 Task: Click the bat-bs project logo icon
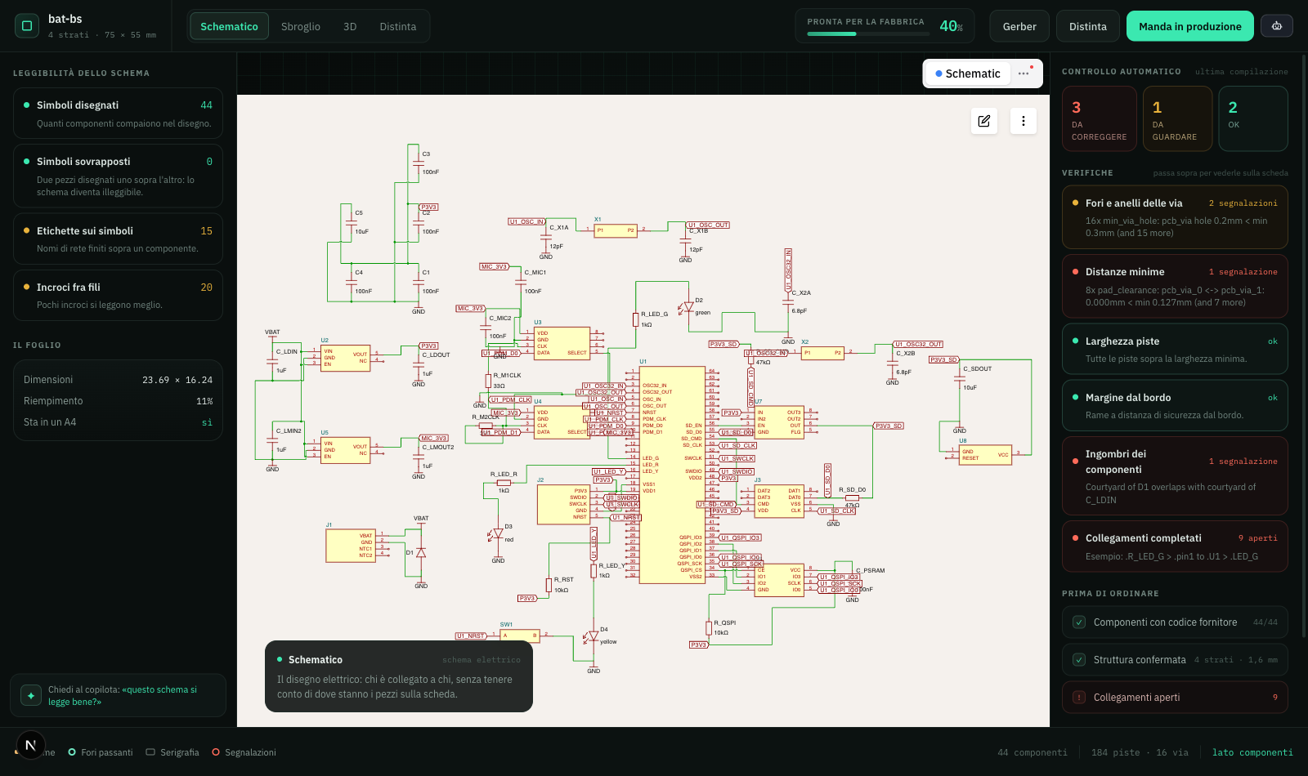point(27,26)
